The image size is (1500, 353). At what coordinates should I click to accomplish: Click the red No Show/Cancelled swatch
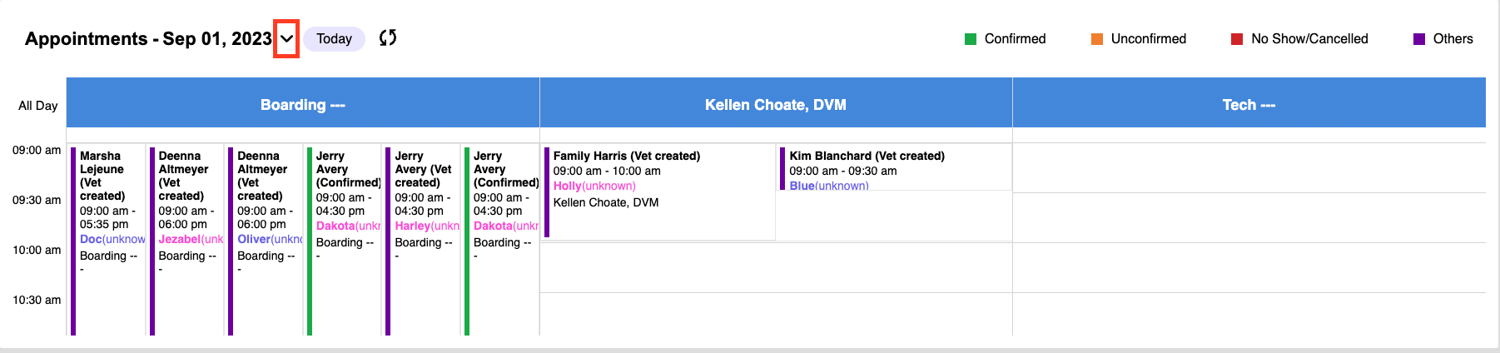(x=1237, y=39)
